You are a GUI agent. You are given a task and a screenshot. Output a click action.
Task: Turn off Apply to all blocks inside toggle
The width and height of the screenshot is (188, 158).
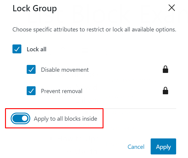click(x=20, y=119)
